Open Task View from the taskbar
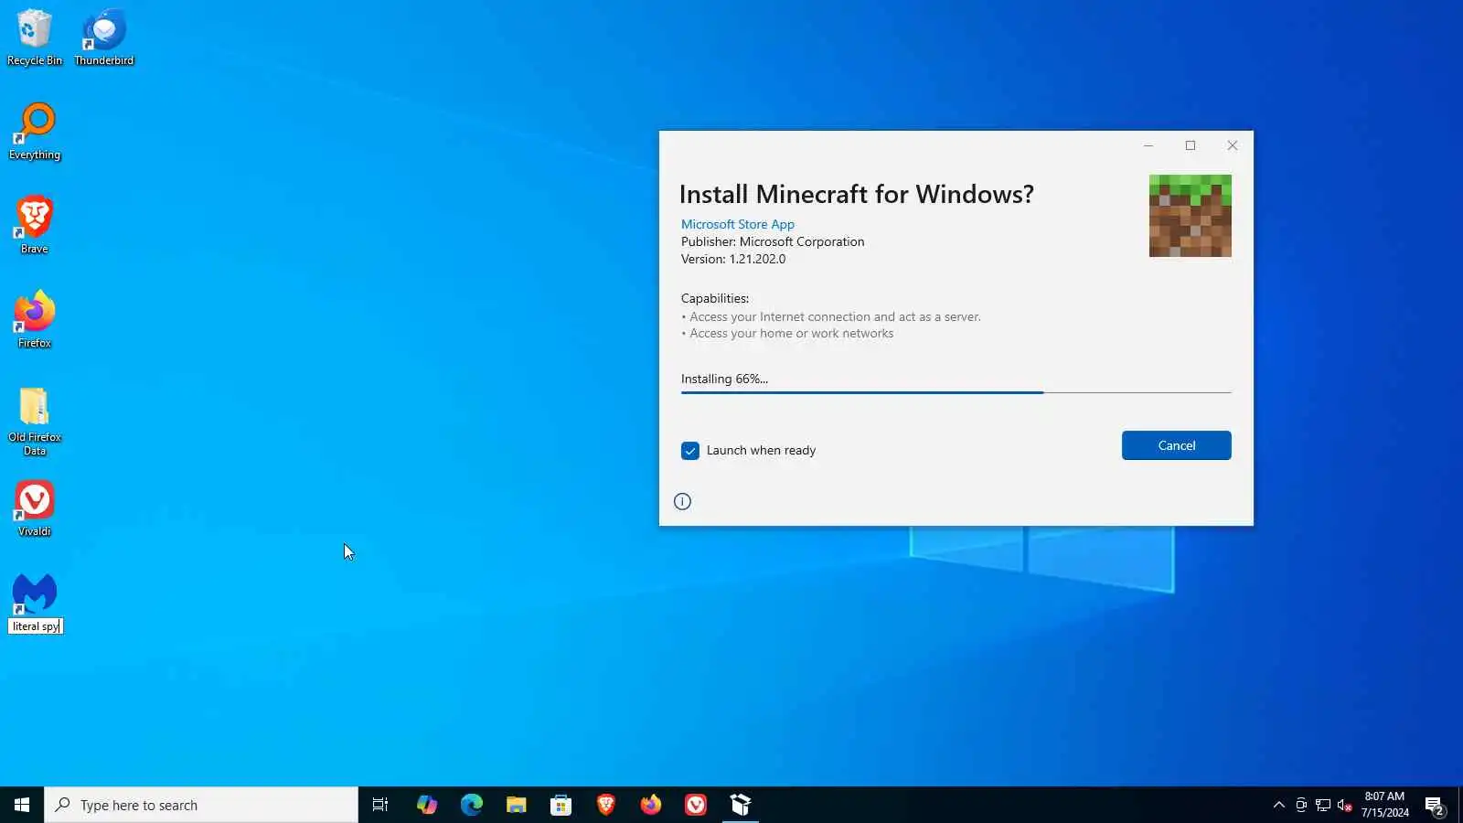1463x823 pixels. [380, 805]
